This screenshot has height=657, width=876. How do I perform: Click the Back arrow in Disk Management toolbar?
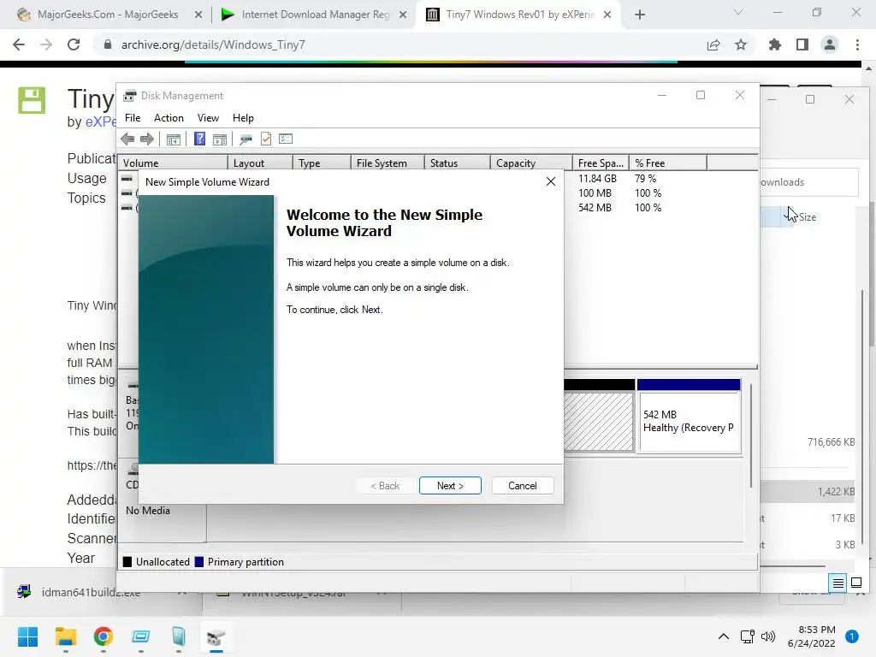tap(127, 139)
